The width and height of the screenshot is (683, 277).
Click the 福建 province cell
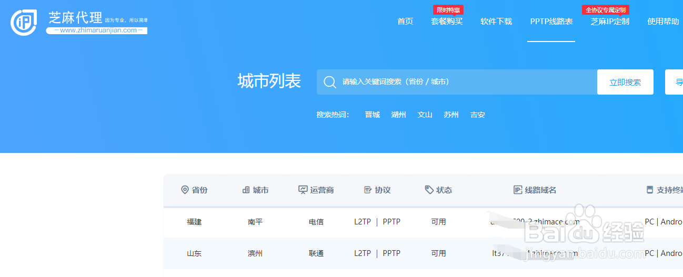click(x=194, y=222)
